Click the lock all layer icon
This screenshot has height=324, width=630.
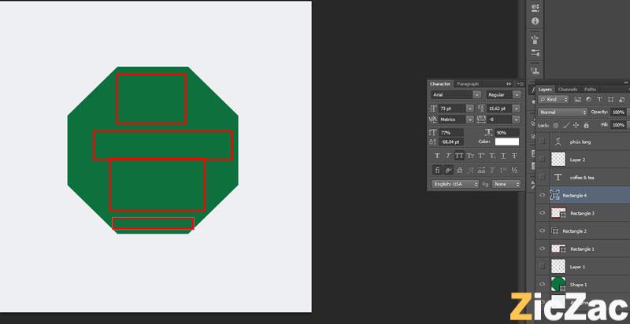point(585,125)
